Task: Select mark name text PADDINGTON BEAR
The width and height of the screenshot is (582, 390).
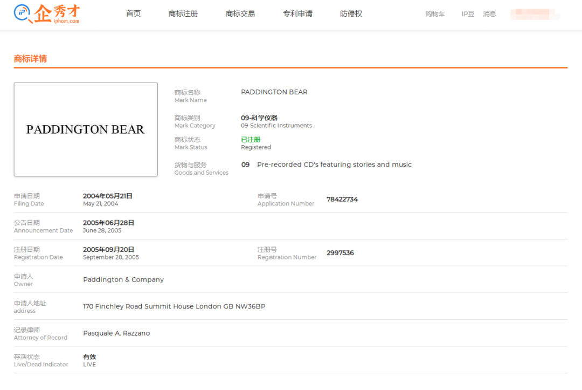Action: (x=274, y=92)
